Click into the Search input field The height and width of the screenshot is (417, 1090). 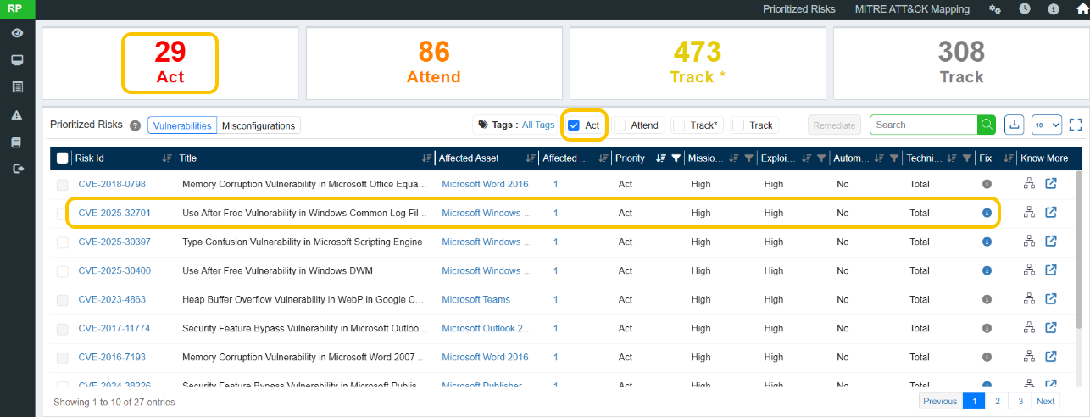(x=924, y=125)
